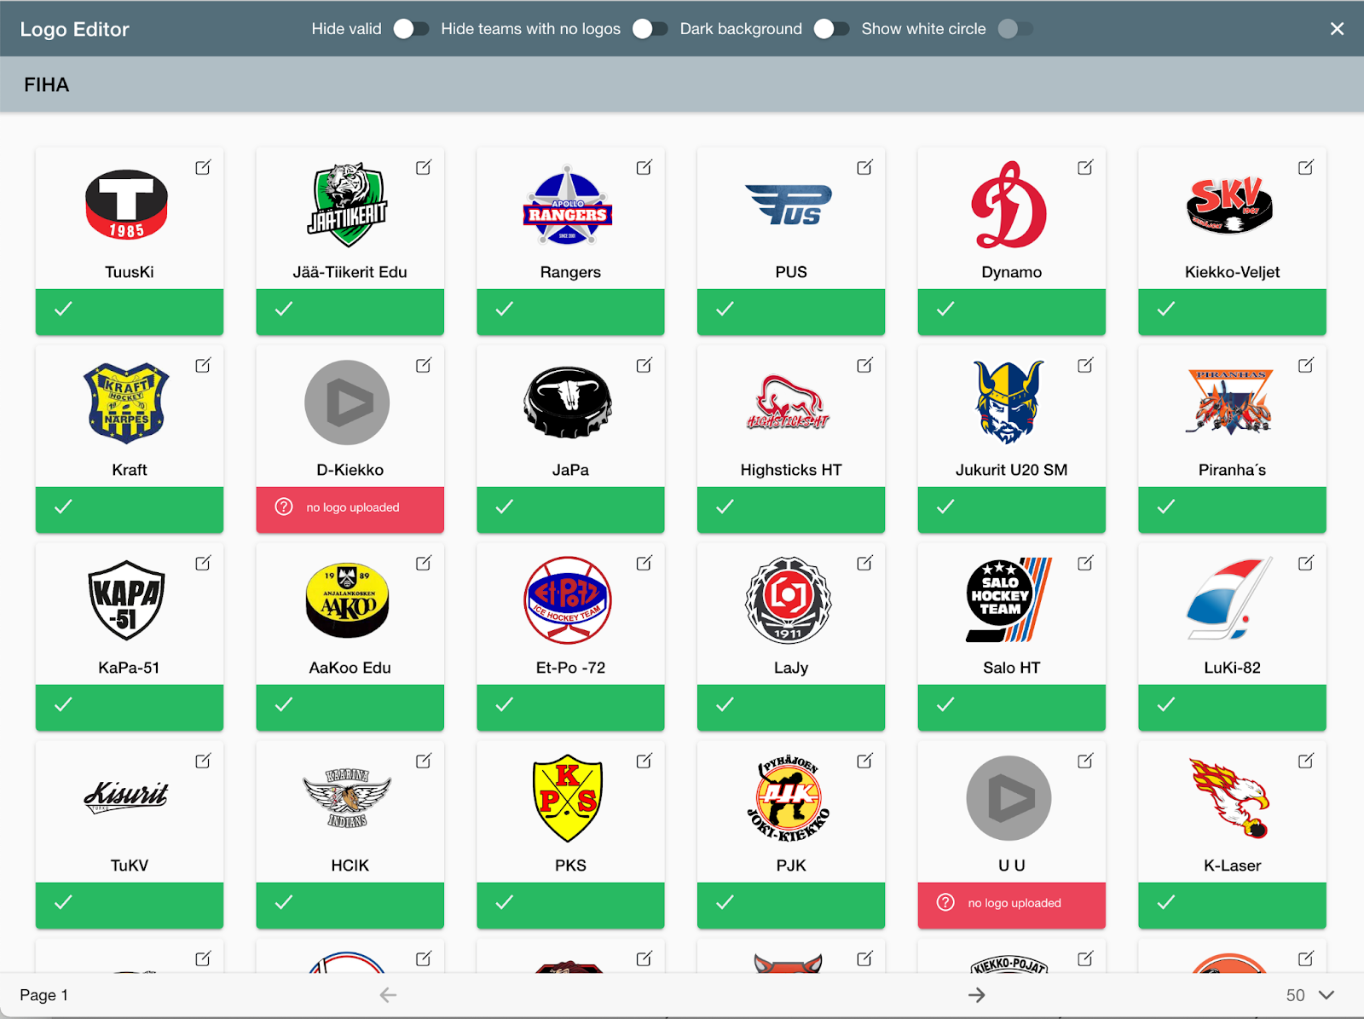Click the edit icon for Rangers
The height and width of the screenshot is (1019, 1364).
[644, 167]
